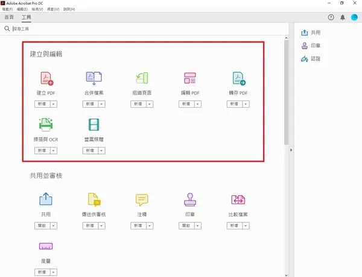Open the 編輯(E) menu
This screenshot has height=277, width=362.
(22, 9)
